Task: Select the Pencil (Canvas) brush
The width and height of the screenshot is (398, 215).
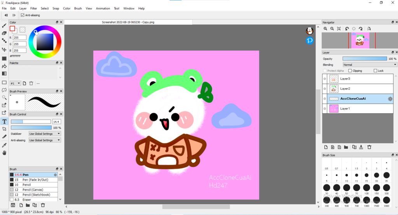Action: (33, 190)
